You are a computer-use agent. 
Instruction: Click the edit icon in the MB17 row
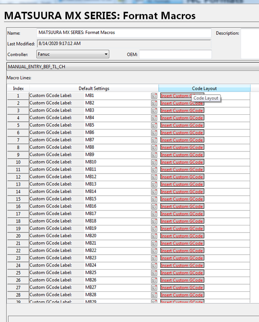click(x=154, y=214)
